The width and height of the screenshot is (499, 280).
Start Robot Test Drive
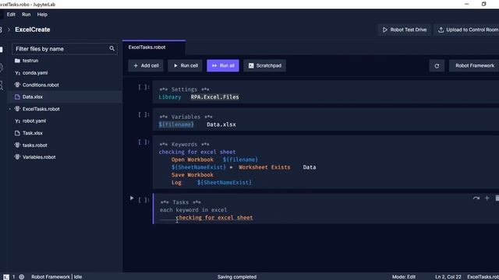(405, 30)
